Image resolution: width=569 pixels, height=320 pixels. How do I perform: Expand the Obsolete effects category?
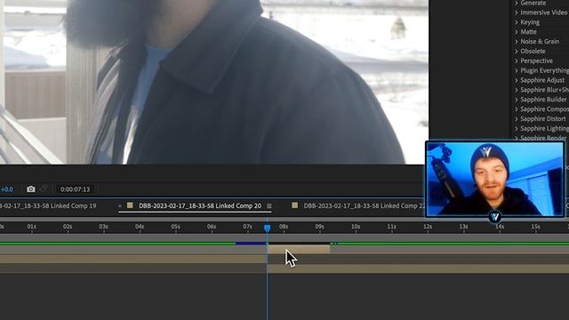tap(517, 52)
